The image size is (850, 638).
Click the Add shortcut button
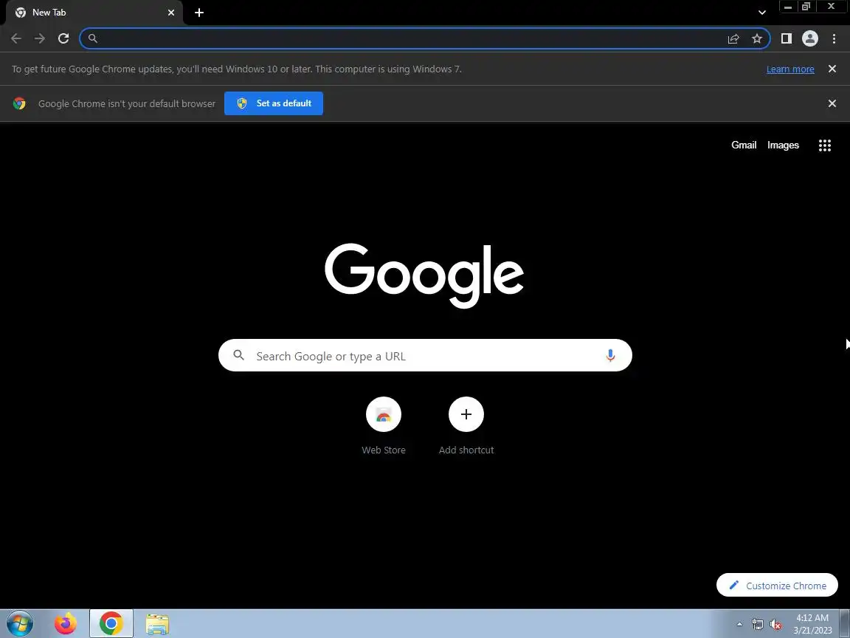(466, 426)
